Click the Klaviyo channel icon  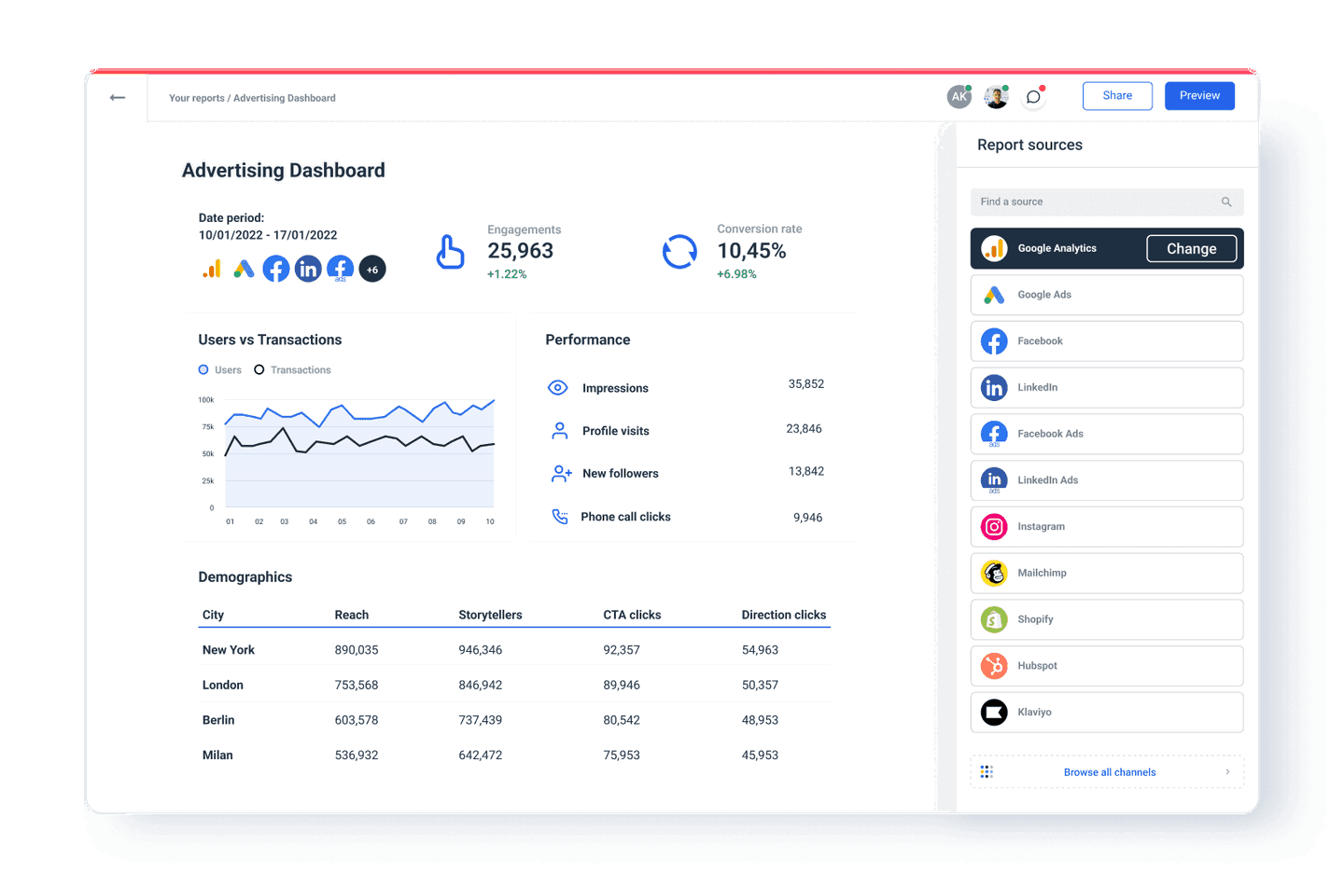[994, 712]
